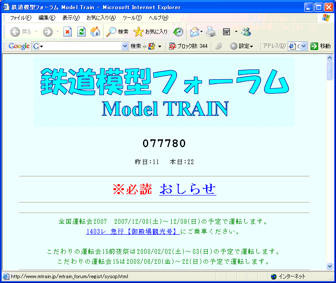
Task: Open Favorites star button
Action: tap(150, 32)
